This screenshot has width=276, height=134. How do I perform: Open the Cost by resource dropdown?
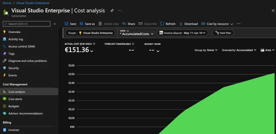tap(217, 24)
